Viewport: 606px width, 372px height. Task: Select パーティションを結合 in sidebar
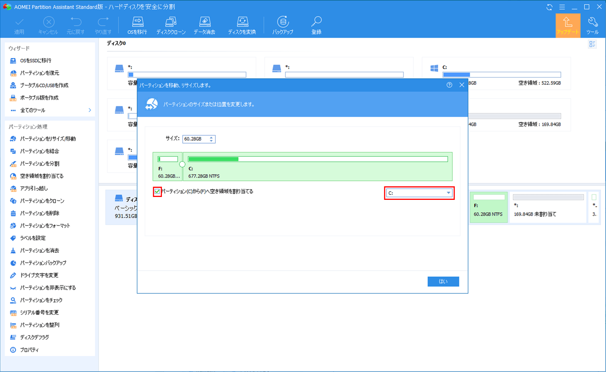[x=39, y=151]
